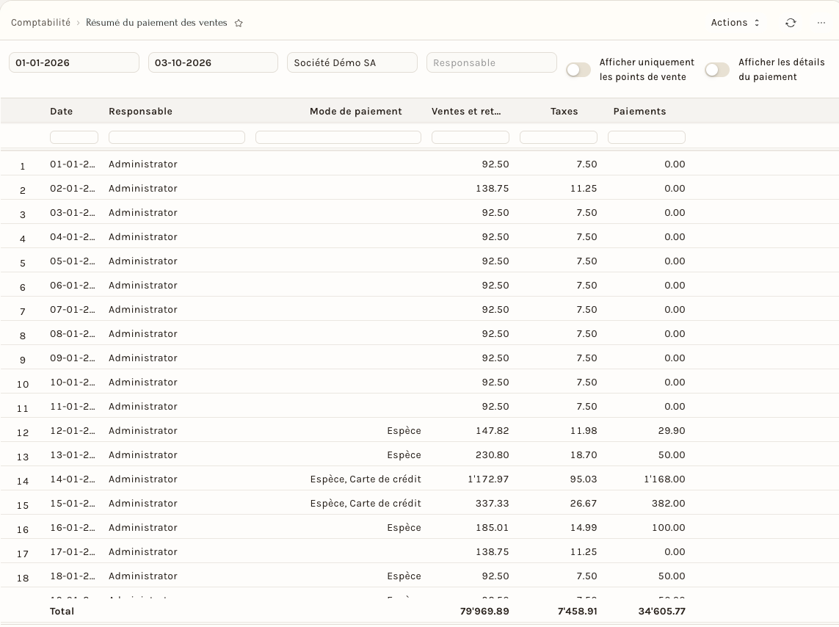This screenshot has width=839, height=627.
Task: Click total sales 79'969.89
Action: pyautogui.click(x=484, y=611)
